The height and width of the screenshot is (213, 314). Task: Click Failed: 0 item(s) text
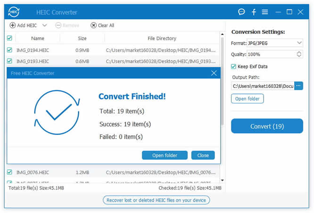point(121,137)
